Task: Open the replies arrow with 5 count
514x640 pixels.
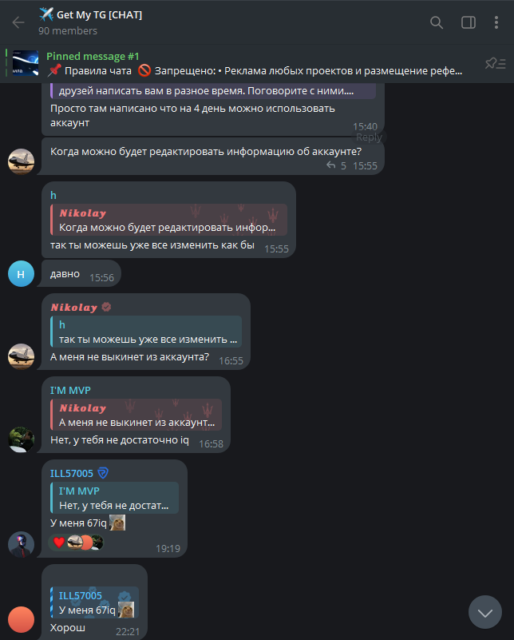Action: [x=336, y=165]
